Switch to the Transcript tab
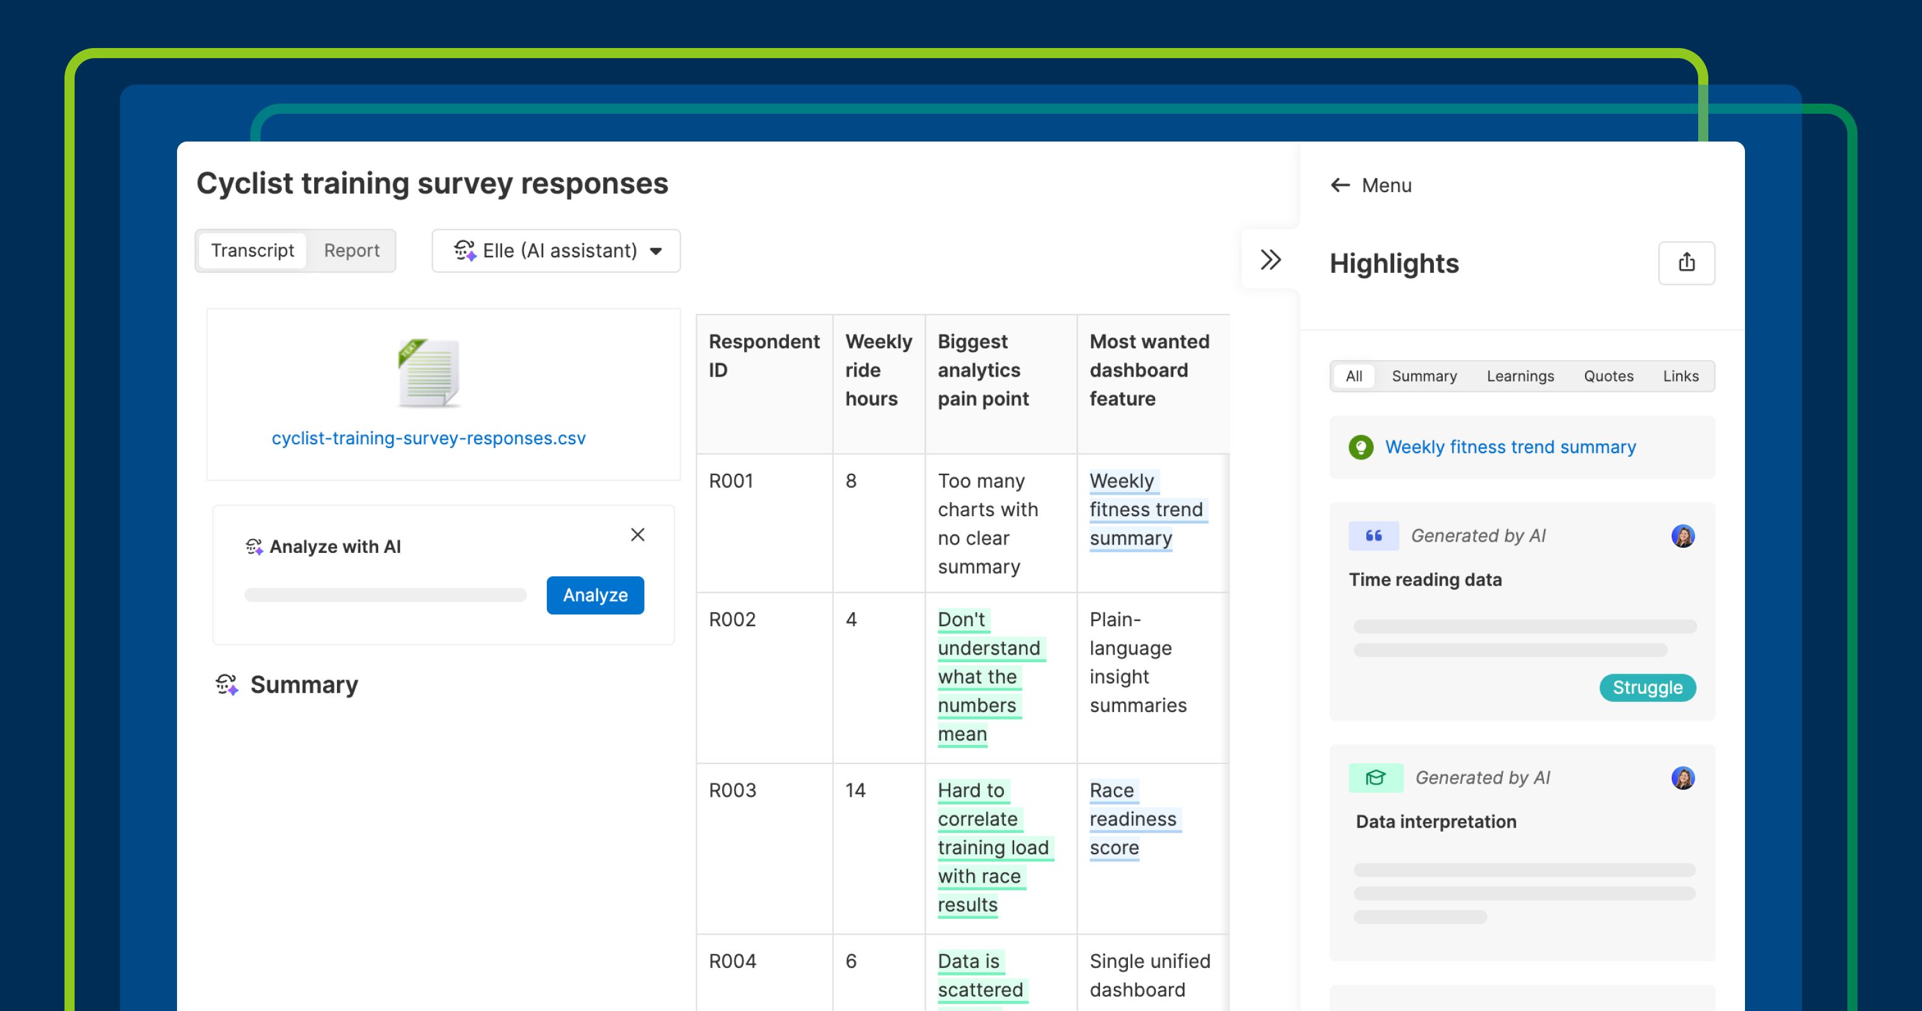This screenshot has height=1011, width=1922. click(252, 250)
